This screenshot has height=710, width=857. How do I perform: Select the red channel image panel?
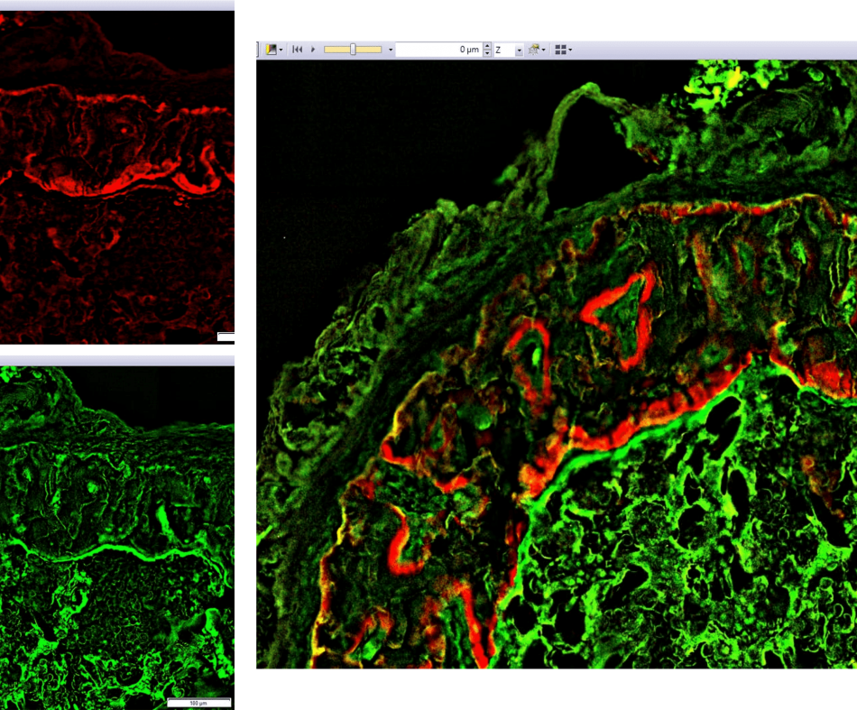pyautogui.click(x=116, y=180)
